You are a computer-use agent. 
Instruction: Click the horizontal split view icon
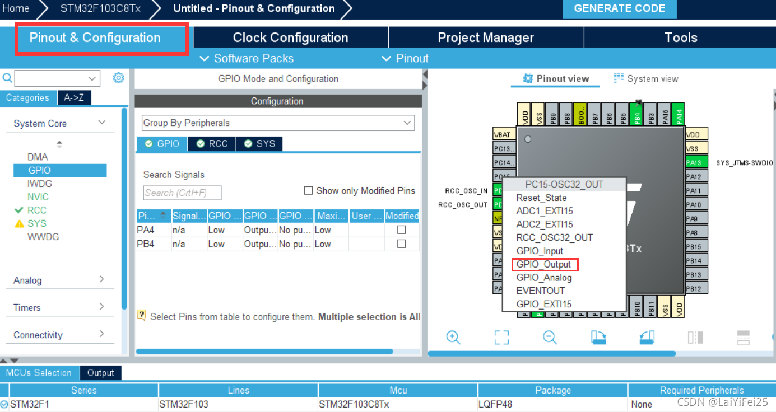tap(743, 337)
